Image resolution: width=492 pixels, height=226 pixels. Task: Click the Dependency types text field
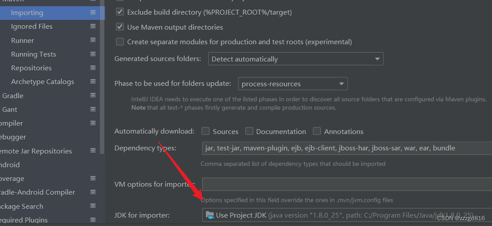[x=347, y=148]
